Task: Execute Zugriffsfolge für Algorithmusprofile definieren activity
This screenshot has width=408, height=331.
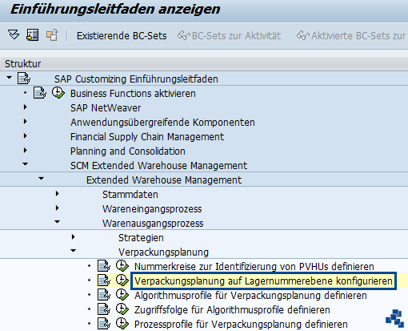Action: point(122,309)
